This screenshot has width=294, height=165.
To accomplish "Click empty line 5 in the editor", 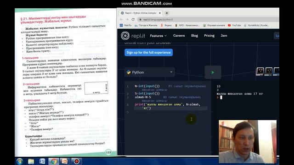I will pos(170,112).
